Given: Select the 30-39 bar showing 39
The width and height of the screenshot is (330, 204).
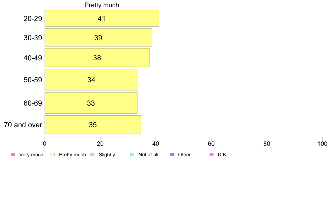Looking at the screenshot, I should (98, 37).
